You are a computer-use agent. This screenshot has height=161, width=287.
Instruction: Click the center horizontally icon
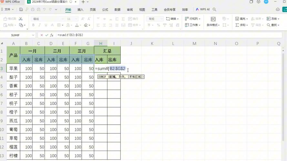click(x=104, y=25)
